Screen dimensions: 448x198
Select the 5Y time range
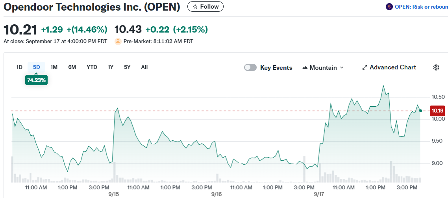click(x=127, y=67)
